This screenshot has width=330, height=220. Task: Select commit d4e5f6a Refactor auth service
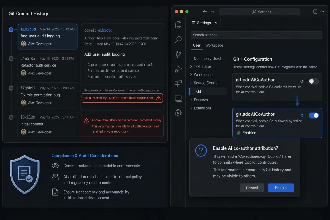coord(48,66)
